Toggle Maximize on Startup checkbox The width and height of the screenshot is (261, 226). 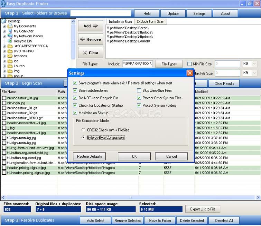[x=75, y=113]
